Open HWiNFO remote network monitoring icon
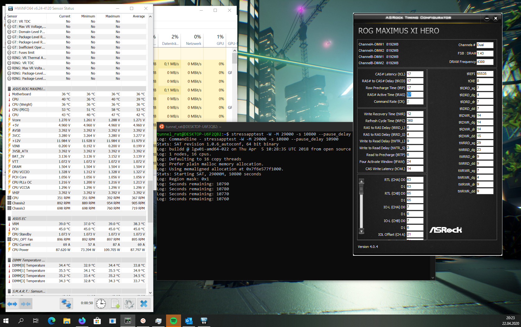This screenshot has width=521, height=327. (x=66, y=304)
